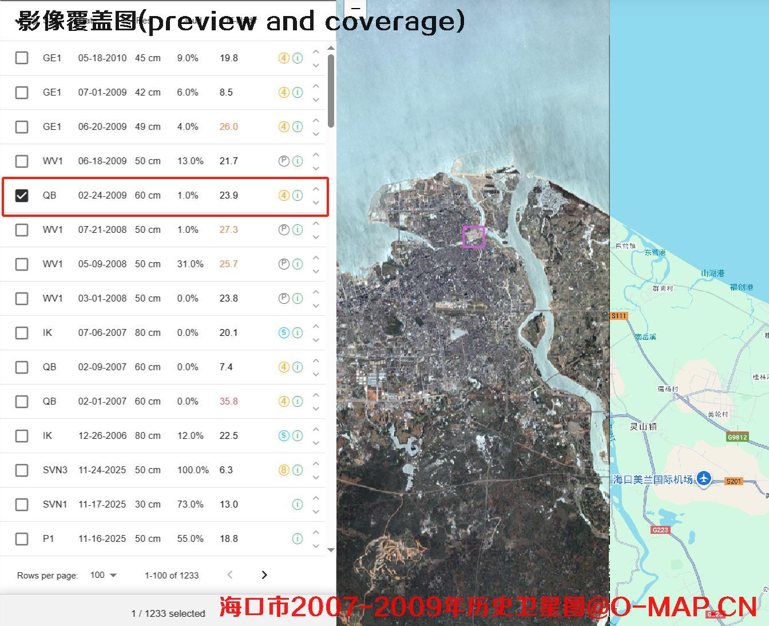
Task: Open the info icon on SVN1 11-17-2025 row
Action: coord(297,504)
